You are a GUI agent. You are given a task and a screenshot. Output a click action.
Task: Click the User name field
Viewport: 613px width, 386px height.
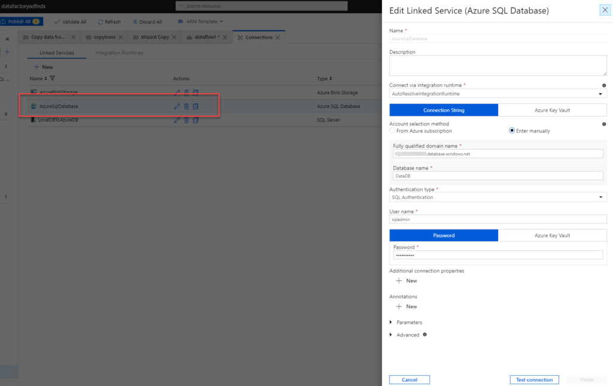click(x=497, y=219)
